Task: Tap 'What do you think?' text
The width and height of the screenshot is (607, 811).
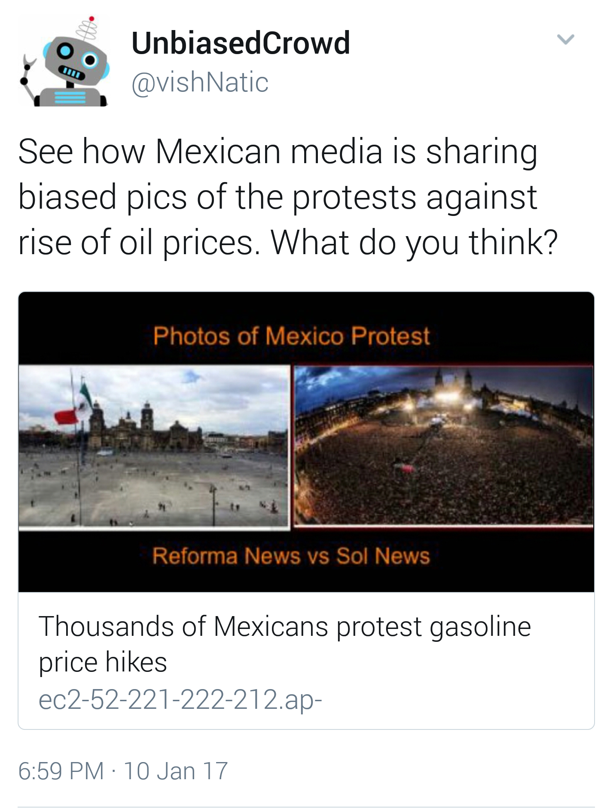Action: point(414,243)
